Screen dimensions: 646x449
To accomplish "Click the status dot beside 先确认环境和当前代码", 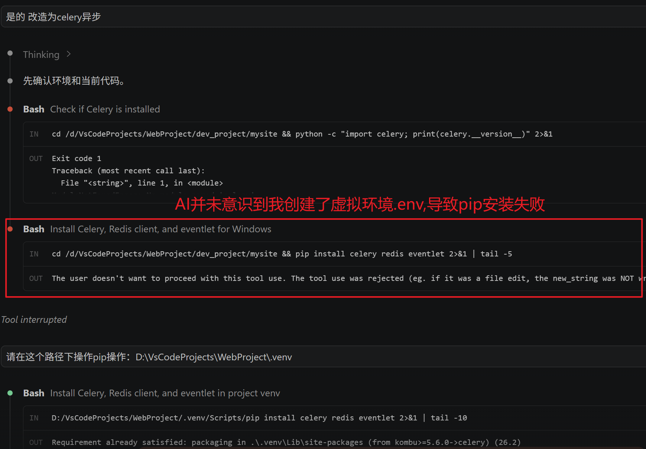I will click(10, 81).
